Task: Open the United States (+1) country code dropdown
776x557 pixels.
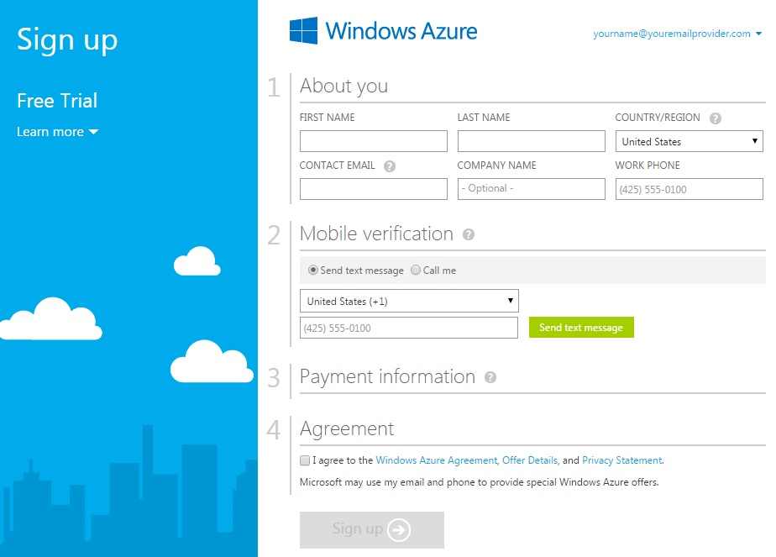Action: (409, 301)
